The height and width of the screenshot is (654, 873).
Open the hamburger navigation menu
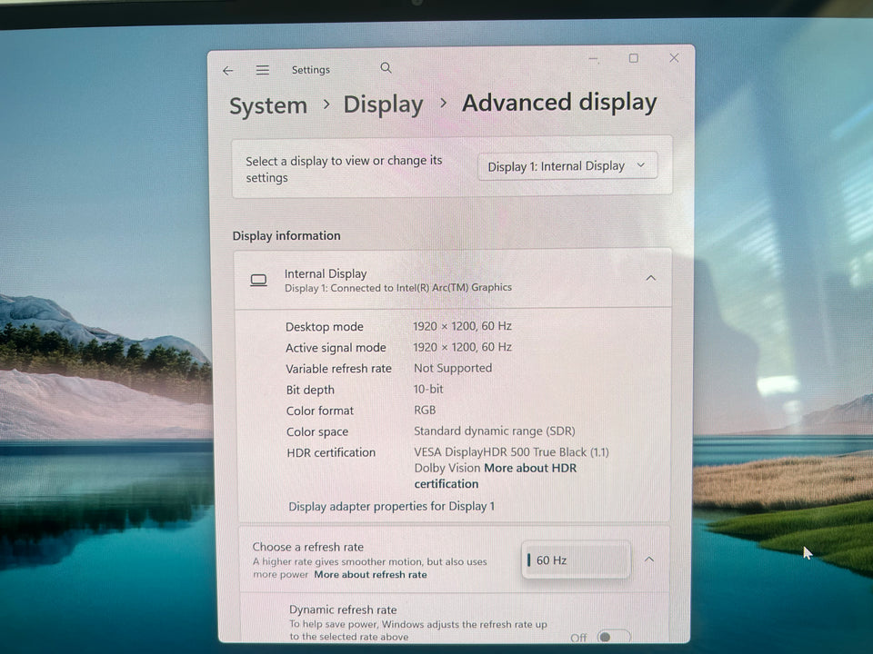tap(262, 71)
